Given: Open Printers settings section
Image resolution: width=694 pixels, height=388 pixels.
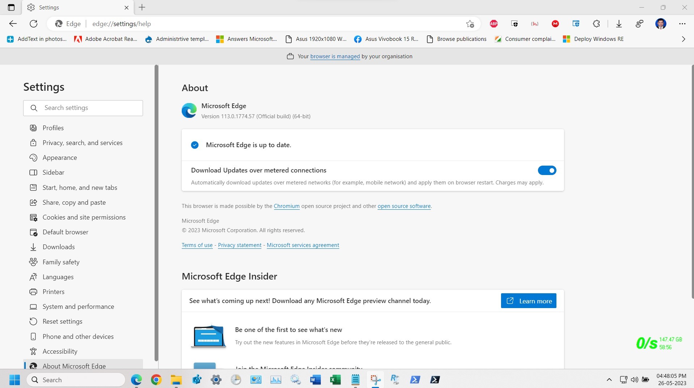Looking at the screenshot, I should (x=83, y=292).
